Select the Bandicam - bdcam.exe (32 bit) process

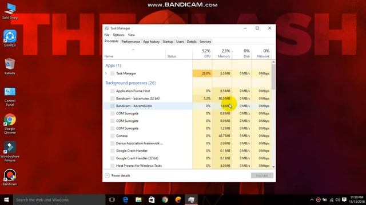tap(187, 99)
